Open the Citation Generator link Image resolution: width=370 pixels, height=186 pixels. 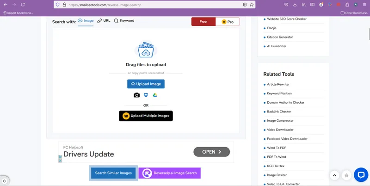click(x=280, y=37)
